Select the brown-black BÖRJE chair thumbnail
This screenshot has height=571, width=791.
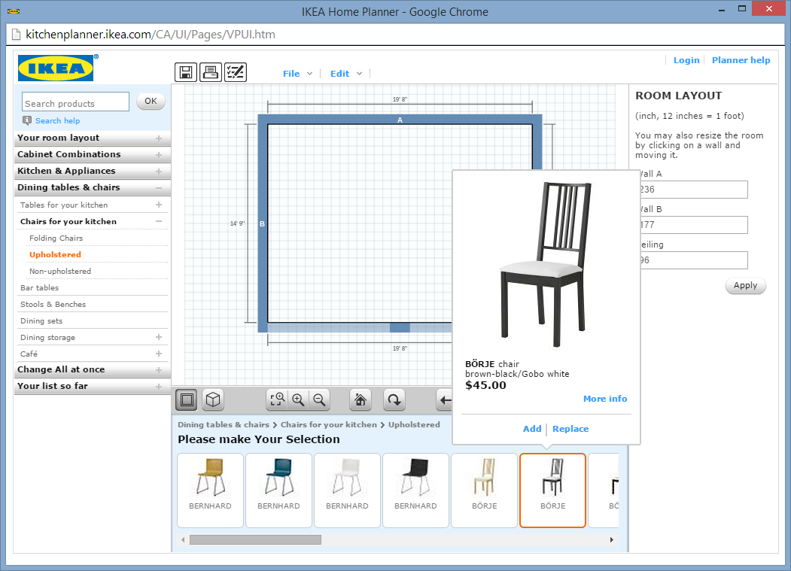pos(553,491)
